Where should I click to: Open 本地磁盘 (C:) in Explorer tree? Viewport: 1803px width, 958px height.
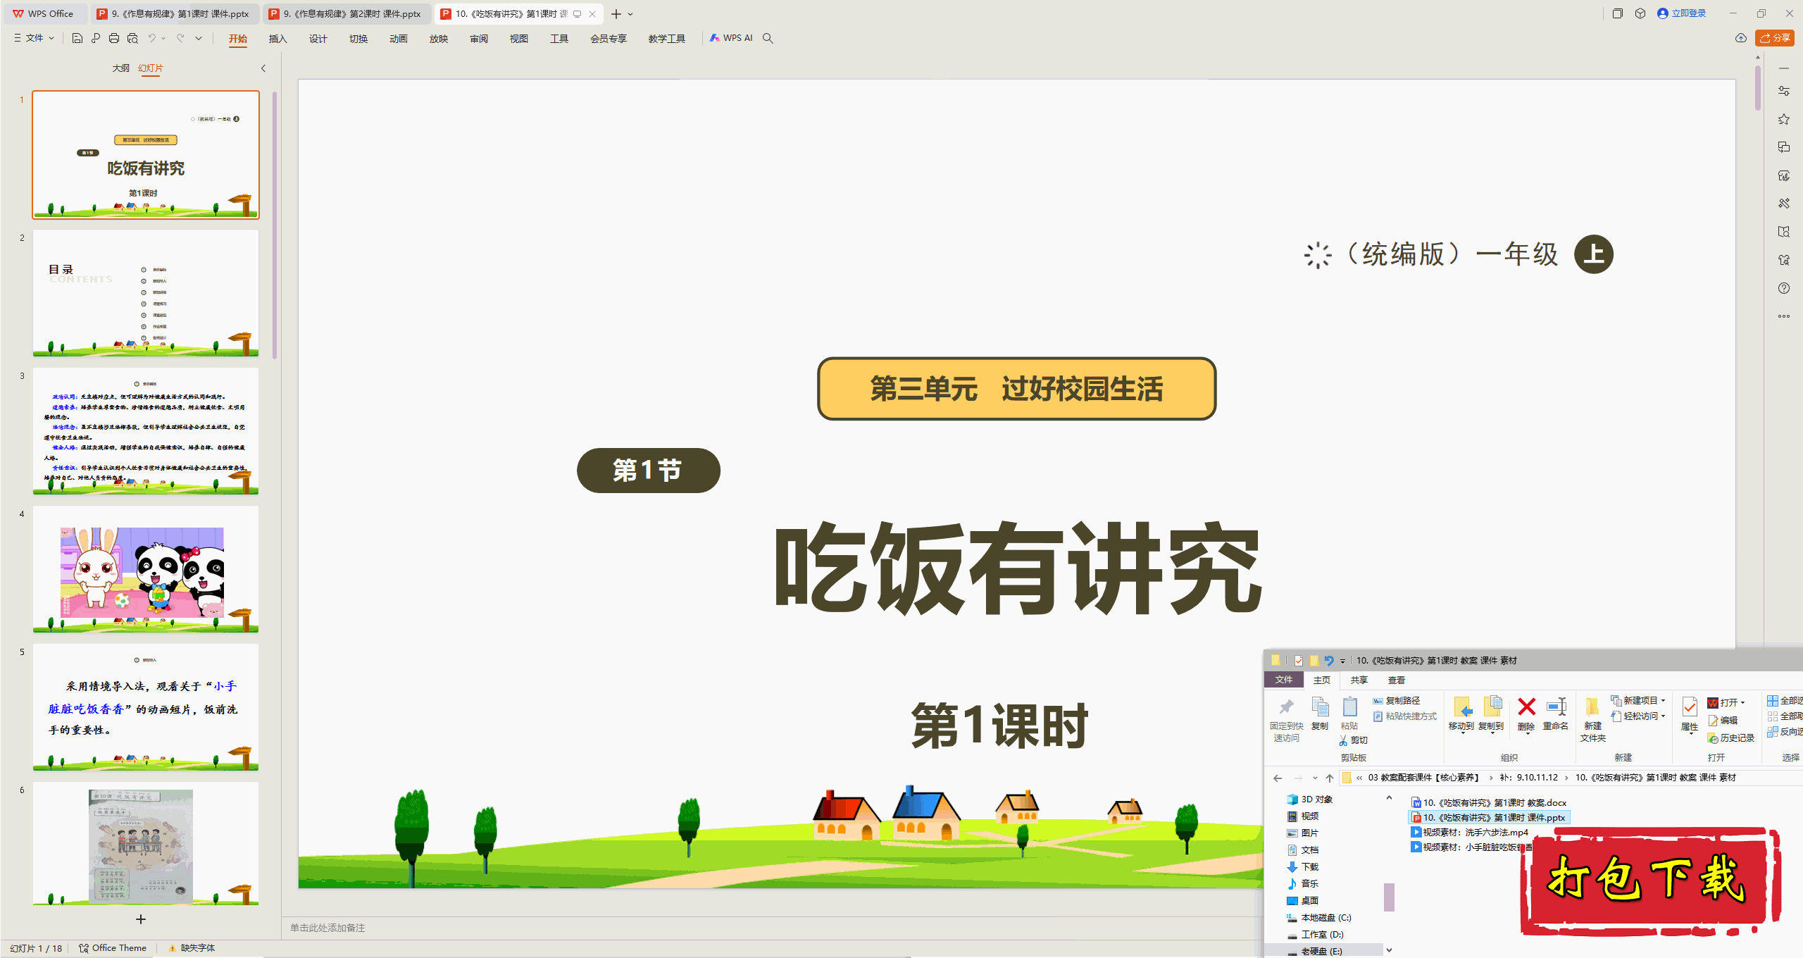[1319, 918]
